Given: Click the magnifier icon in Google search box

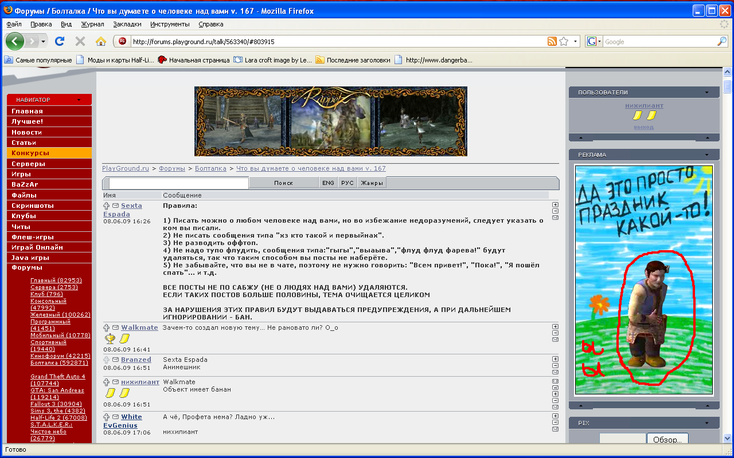Looking at the screenshot, I should tap(721, 41).
